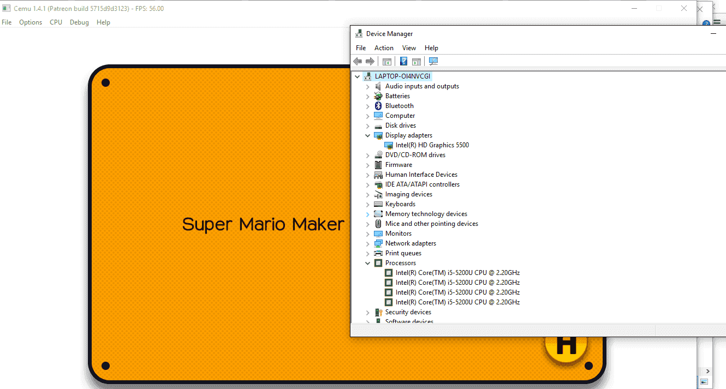The height and width of the screenshot is (389, 726).
Task: Click the Intel(R) HD Graphics 5500 adapter icon
Action: pos(389,145)
